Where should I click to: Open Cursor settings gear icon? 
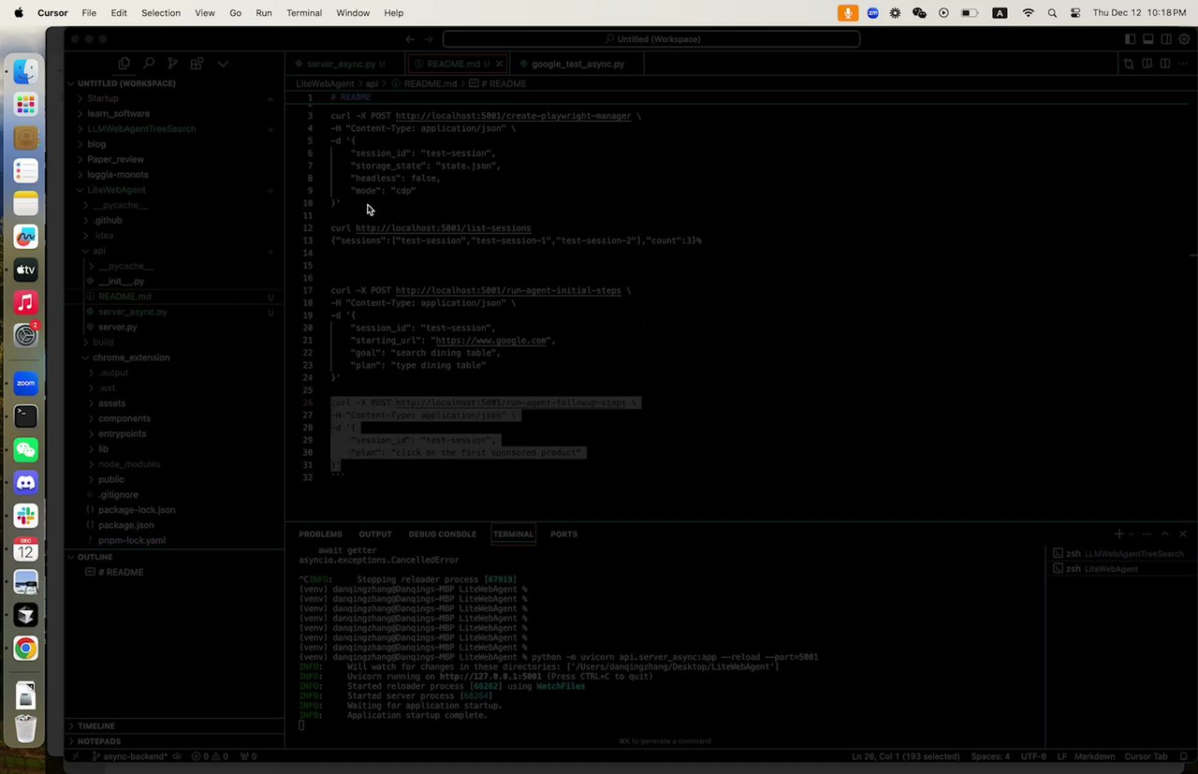(x=1184, y=39)
